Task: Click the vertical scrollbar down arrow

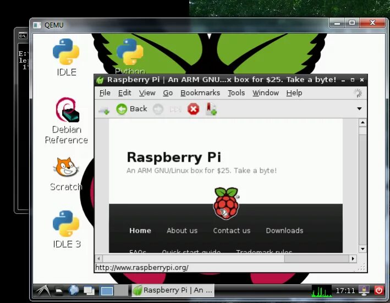Action: click(362, 249)
